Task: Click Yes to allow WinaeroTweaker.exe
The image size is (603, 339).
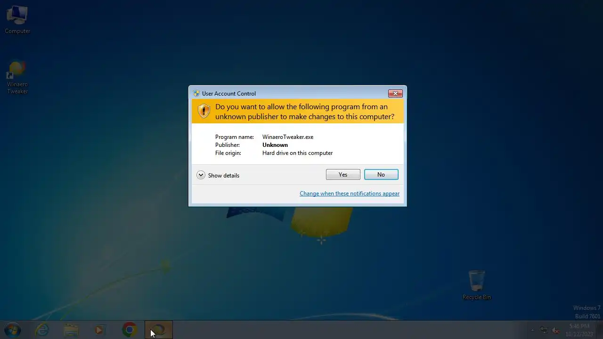Action: (343, 175)
